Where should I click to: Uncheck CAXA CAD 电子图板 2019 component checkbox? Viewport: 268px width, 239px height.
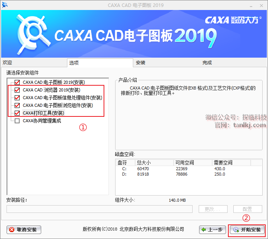click(x=17, y=82)
